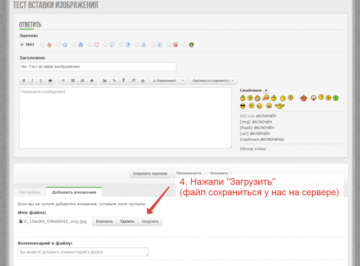Apply underline formatting from the toolbar
The width and height of the screenshot is (360, 266).
tap(41, 80)
